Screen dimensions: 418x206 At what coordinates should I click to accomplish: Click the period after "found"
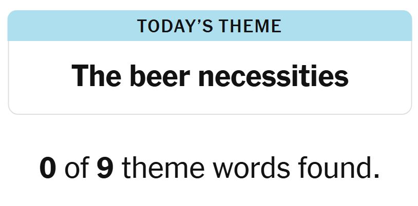375,176
